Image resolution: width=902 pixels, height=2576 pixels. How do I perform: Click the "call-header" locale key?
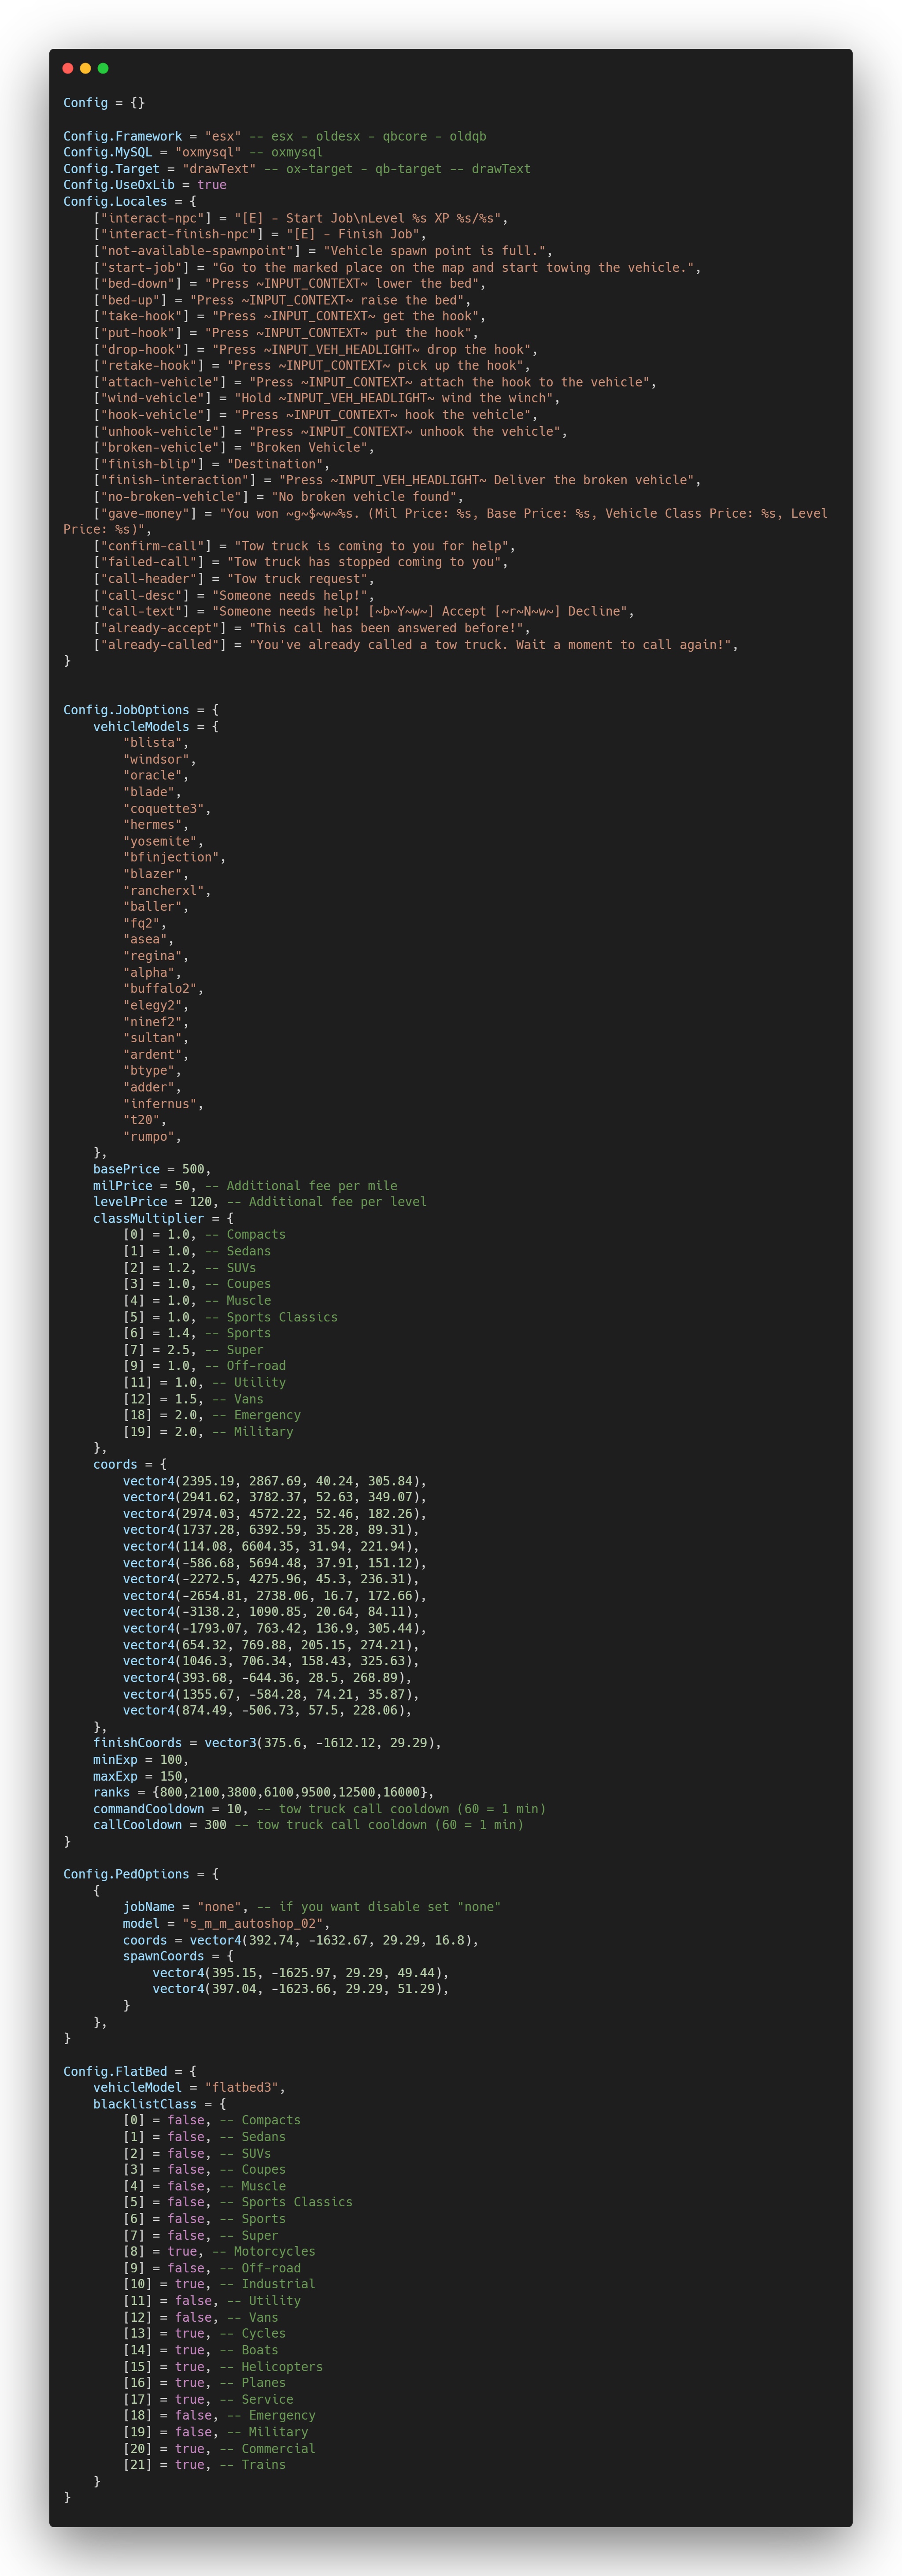click(x=152, y=578)
